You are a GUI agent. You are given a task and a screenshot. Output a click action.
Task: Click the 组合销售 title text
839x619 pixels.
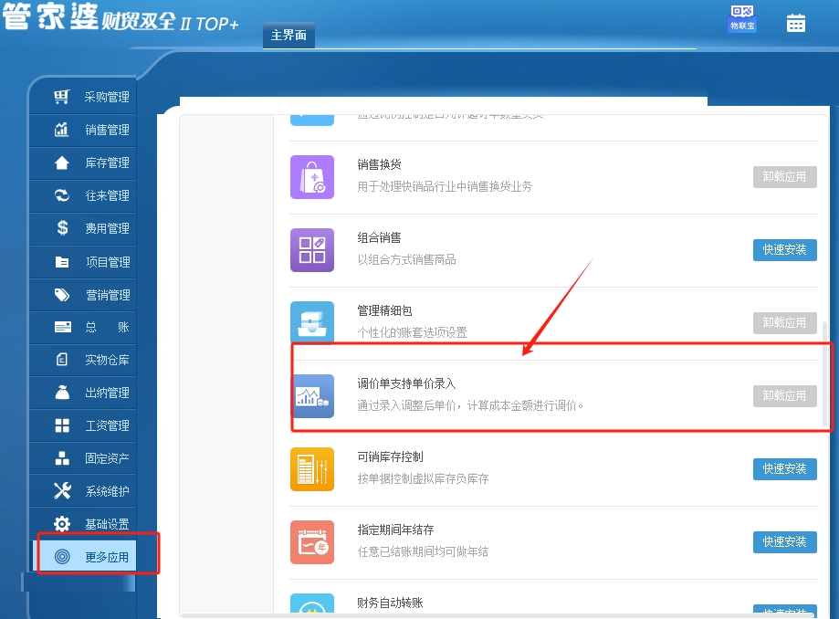[x=380, y=237]
